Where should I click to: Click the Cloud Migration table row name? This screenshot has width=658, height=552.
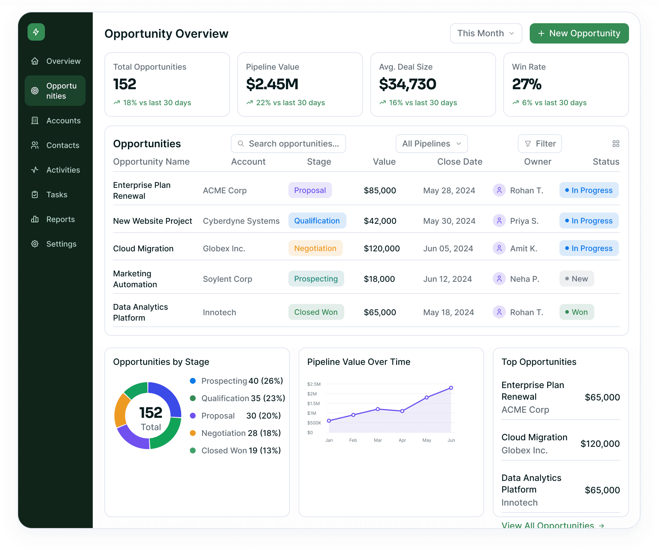(x=143, y=248)
